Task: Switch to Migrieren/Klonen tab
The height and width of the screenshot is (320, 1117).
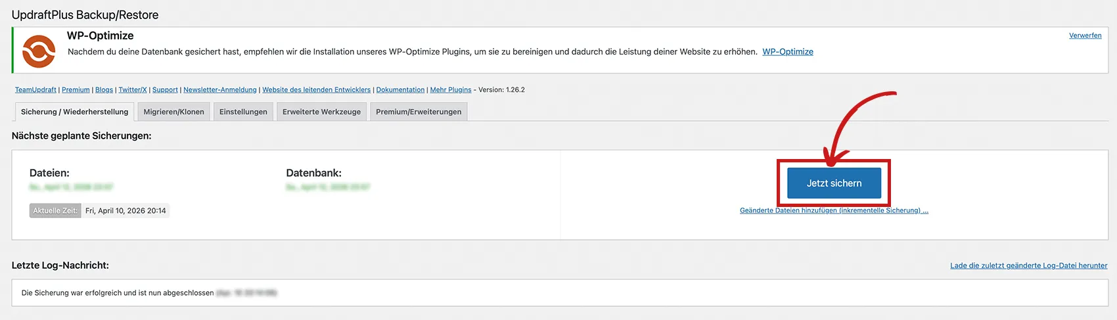Action: (x=173, y=112)
